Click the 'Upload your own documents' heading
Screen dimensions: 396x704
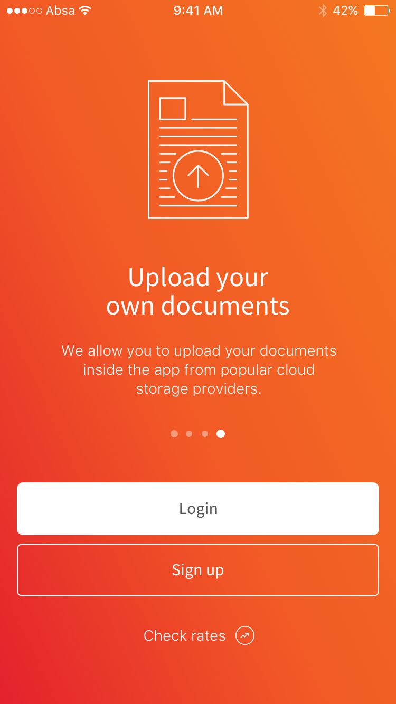coord(198,291)
